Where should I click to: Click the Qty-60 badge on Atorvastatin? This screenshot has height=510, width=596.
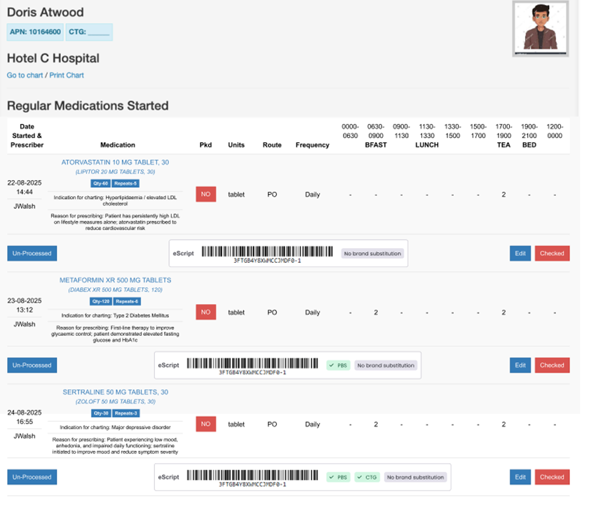tap(100, 184)
